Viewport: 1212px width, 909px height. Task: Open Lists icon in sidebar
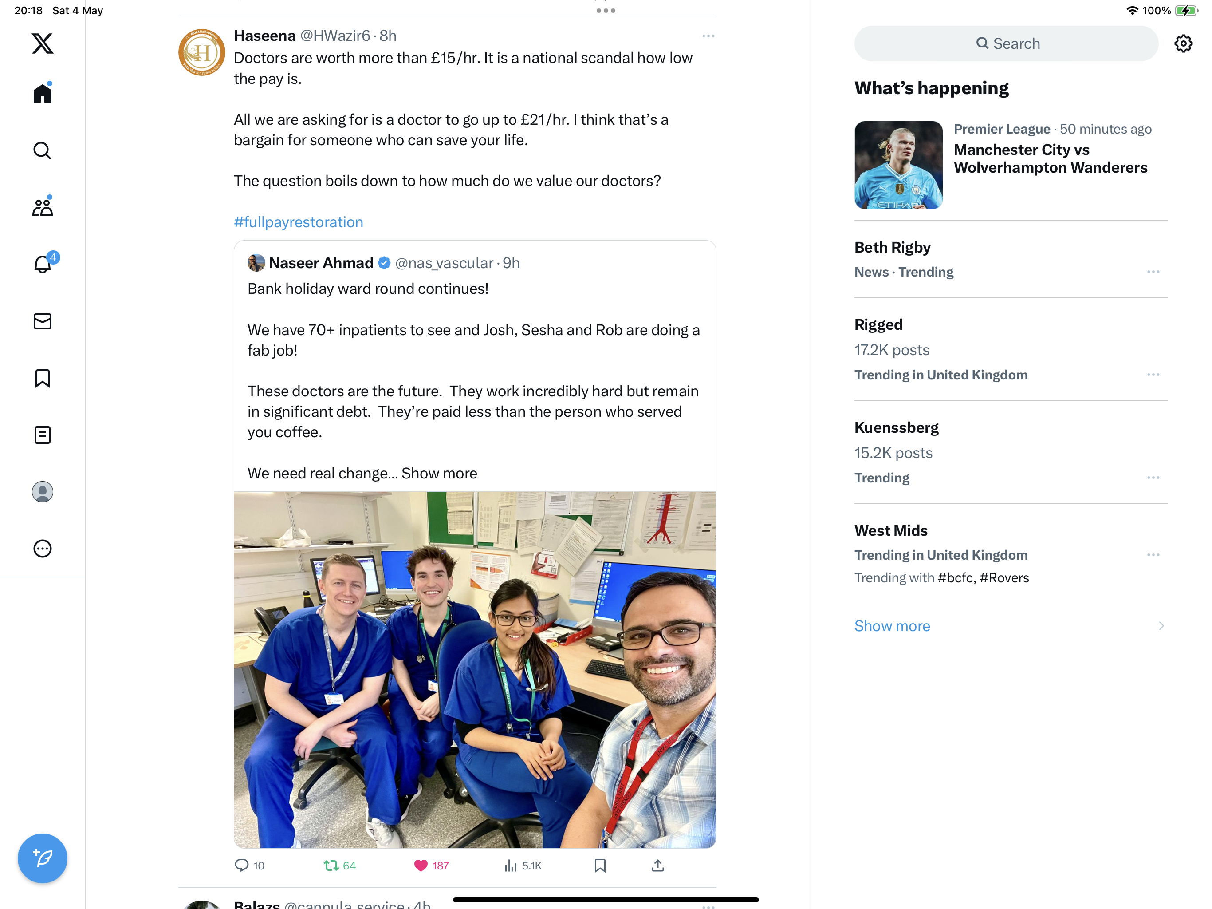click(x=42, y=435)
